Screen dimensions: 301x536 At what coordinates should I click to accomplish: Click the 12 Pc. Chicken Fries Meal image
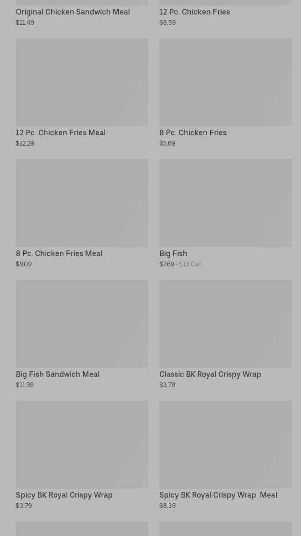click(82, 82)
